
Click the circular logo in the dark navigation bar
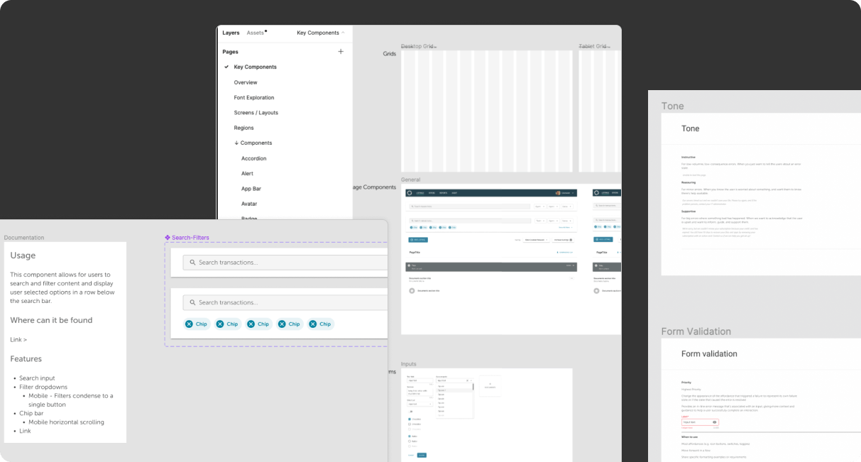(x=410, y=192)
